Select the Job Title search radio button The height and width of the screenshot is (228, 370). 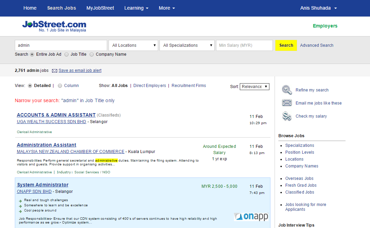pyautogui.click(x=66, y=54)
